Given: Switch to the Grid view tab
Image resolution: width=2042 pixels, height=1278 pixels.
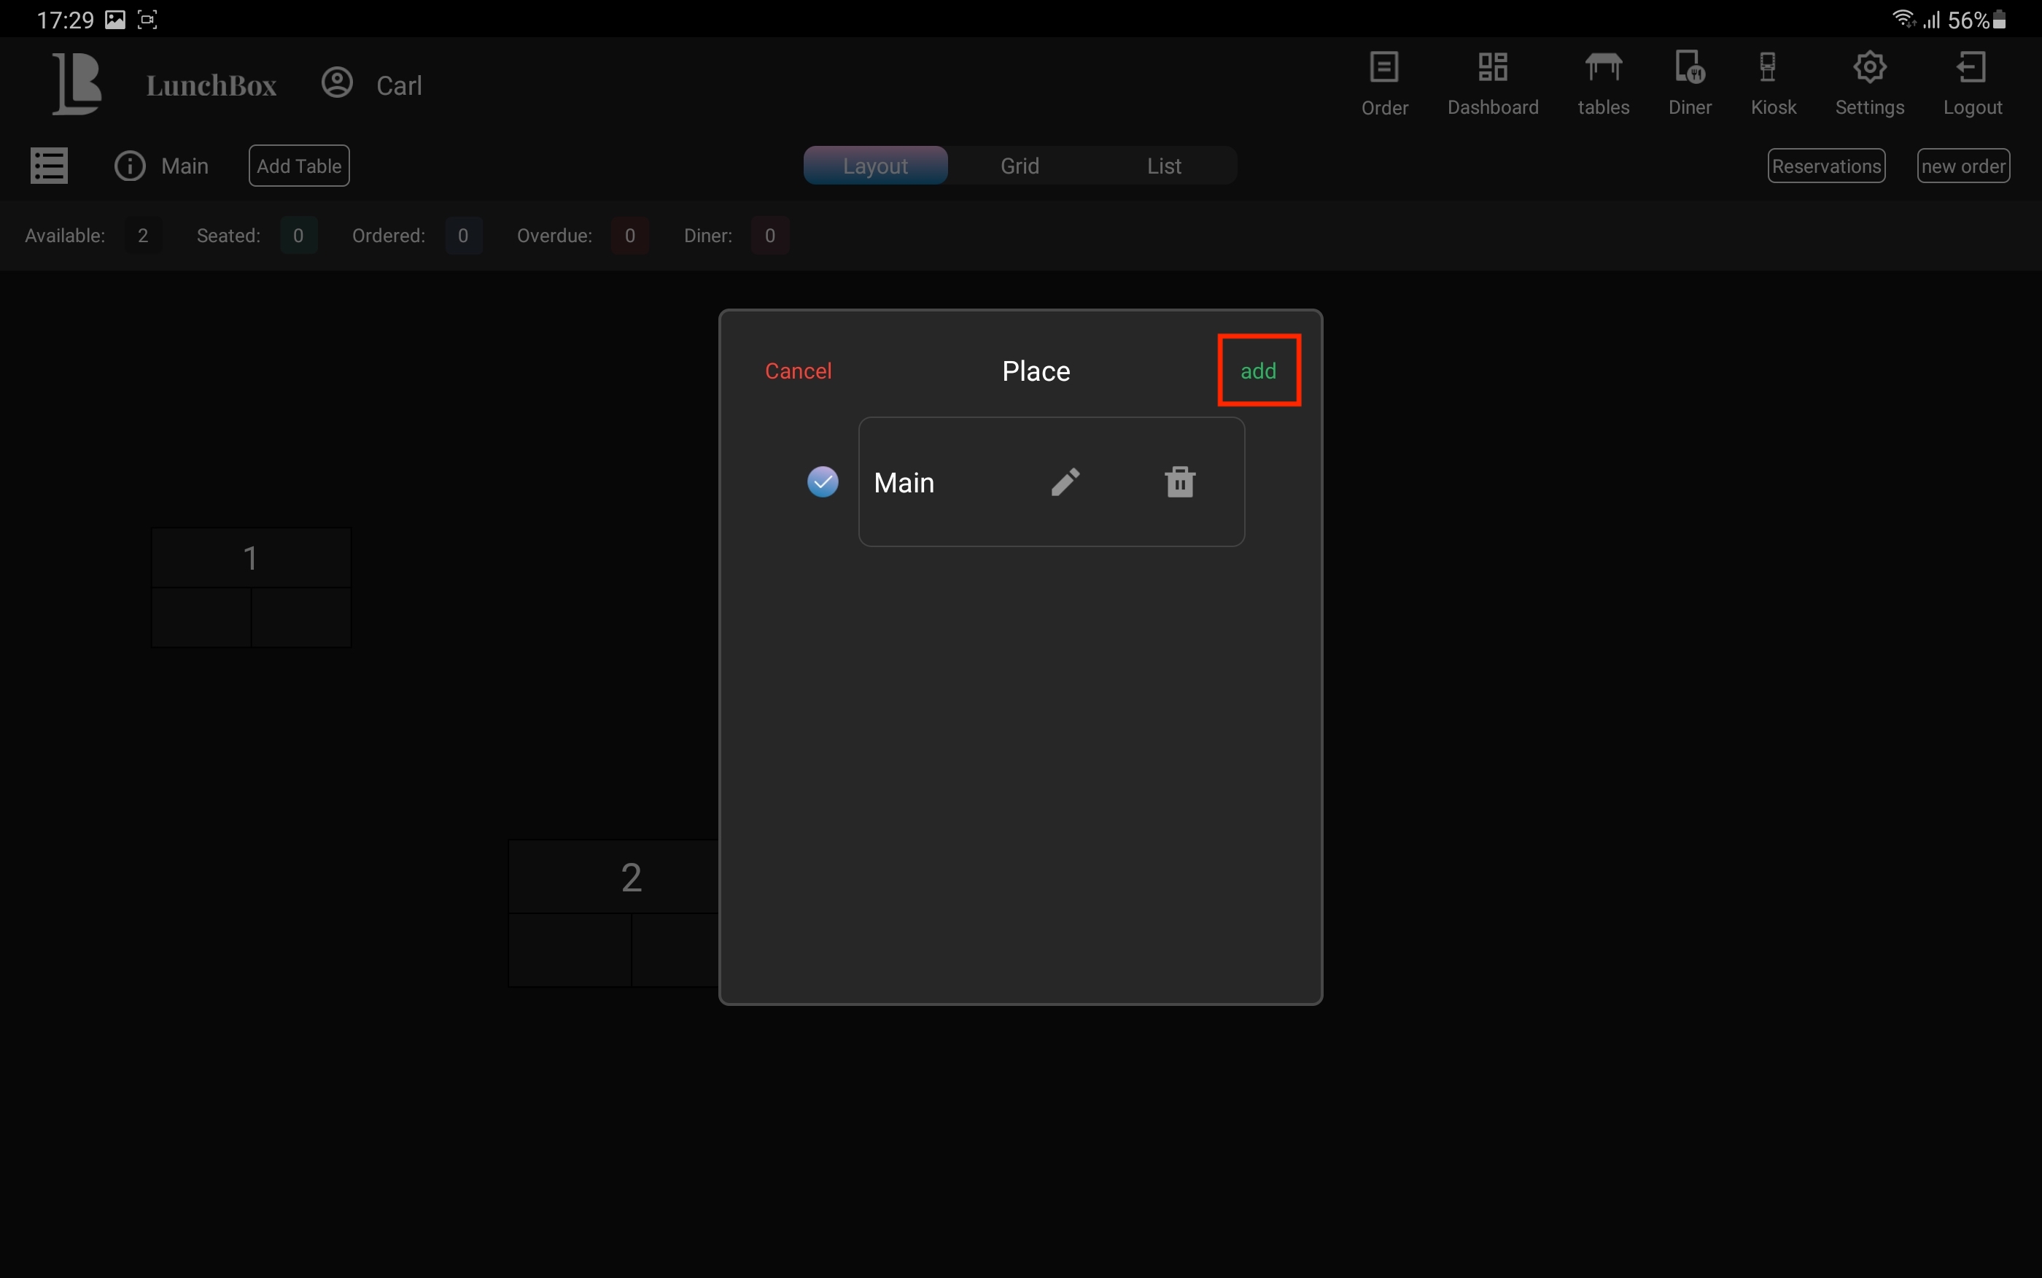Looking at the screenshot, I should [x=1020, y=166].
